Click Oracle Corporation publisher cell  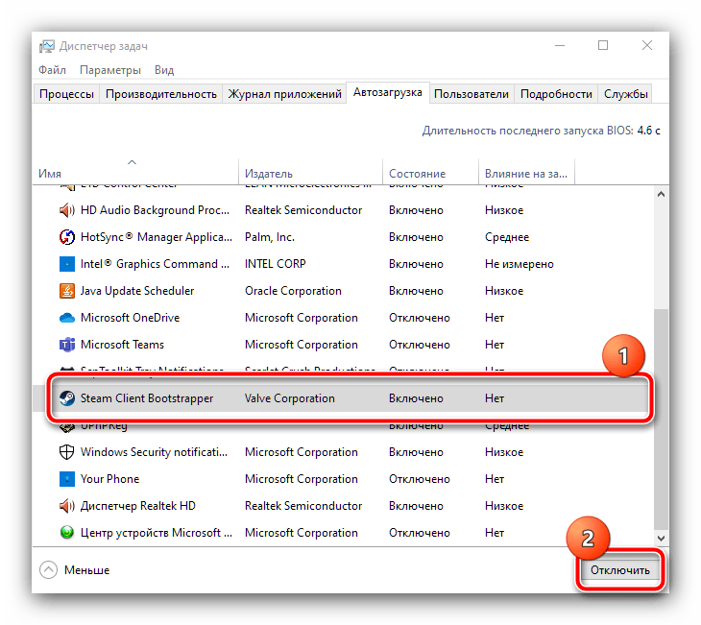(x=293, y=291)
